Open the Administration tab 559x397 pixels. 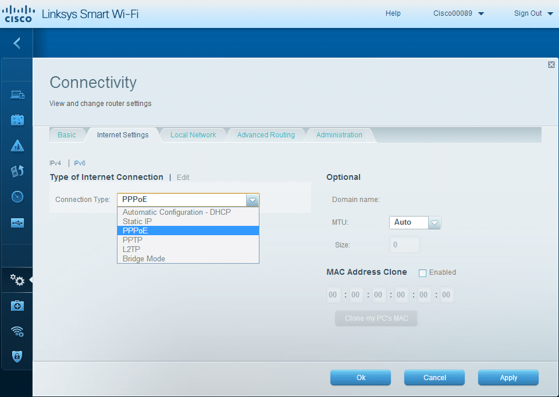click(339, 135)
